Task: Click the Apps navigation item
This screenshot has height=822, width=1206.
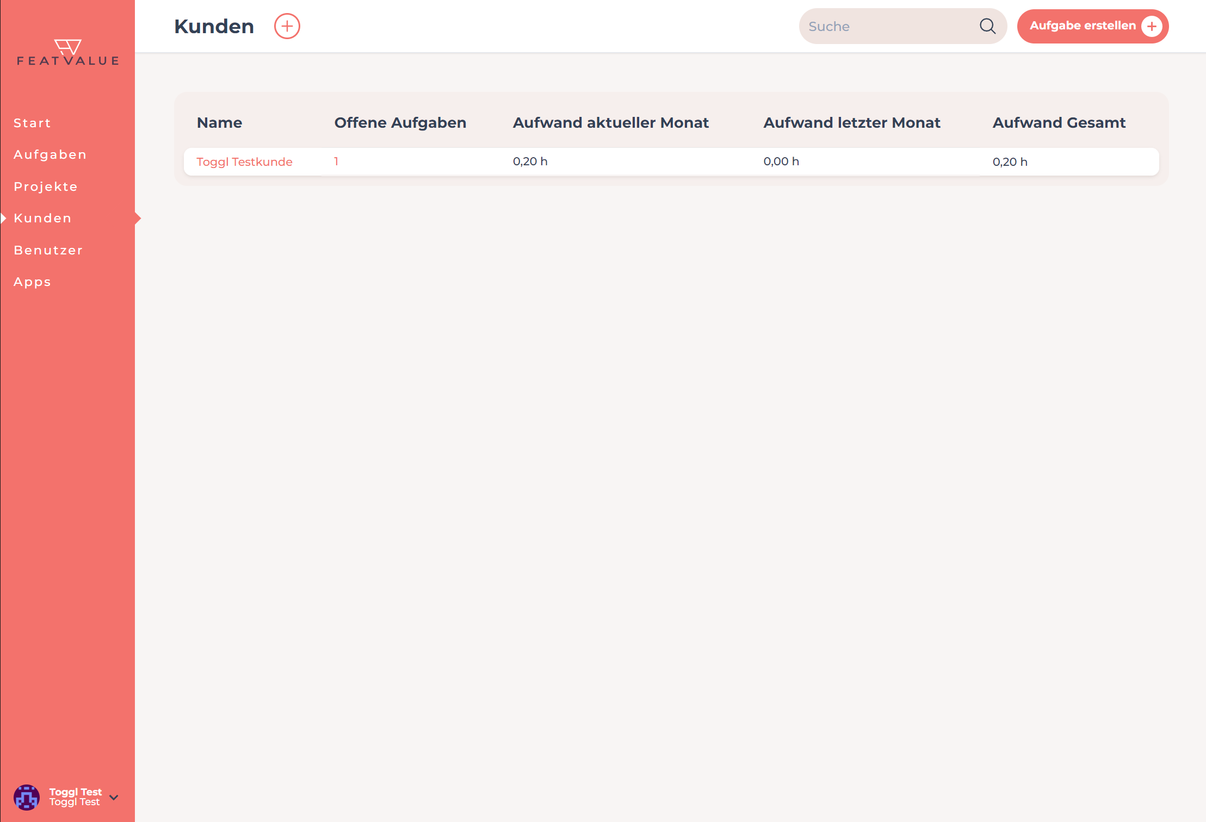Action: 33,281
